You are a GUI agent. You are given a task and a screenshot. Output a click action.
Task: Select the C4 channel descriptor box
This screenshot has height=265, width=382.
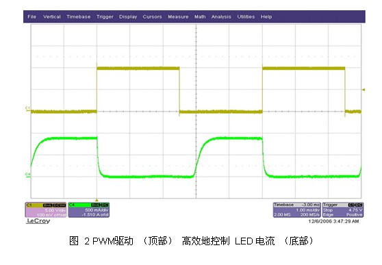pyautogui.click(x=89, y=210)
